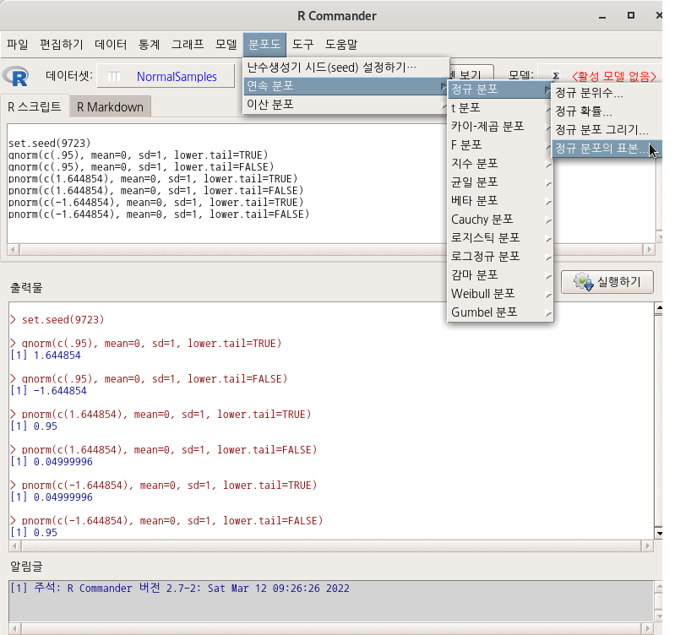Click the gear icon on 실행하기 button

583,282
